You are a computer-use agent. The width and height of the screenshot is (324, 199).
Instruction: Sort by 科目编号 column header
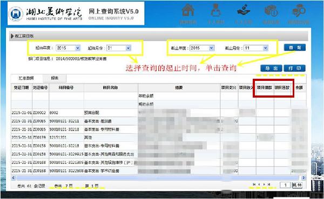66,88
